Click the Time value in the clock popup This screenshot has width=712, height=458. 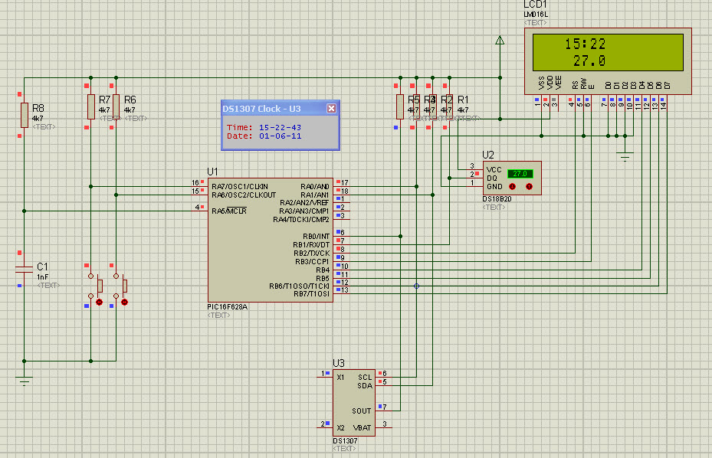280,127
